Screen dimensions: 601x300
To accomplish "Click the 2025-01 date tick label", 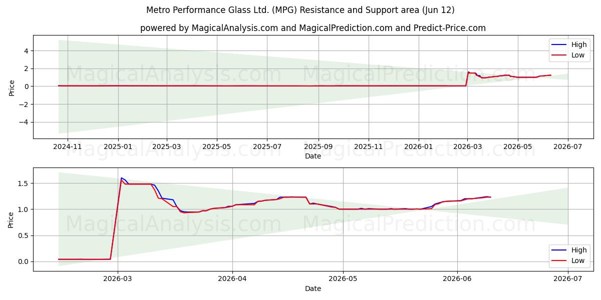I will coord(118,146).
